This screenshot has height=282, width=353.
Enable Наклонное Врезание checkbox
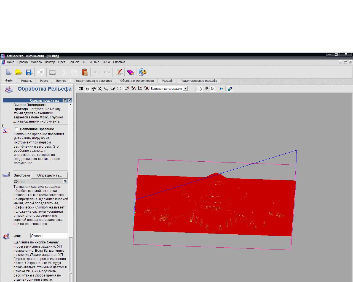pyautogui.click(x=17, y=129)
